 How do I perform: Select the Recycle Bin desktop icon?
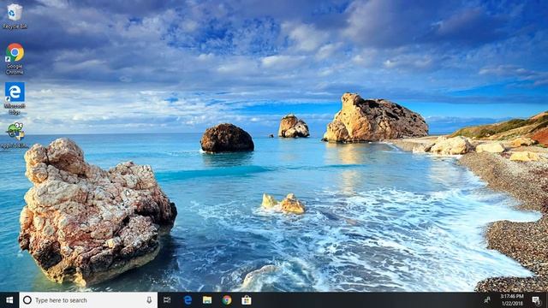pyautogui.click(x=15, y=16)
